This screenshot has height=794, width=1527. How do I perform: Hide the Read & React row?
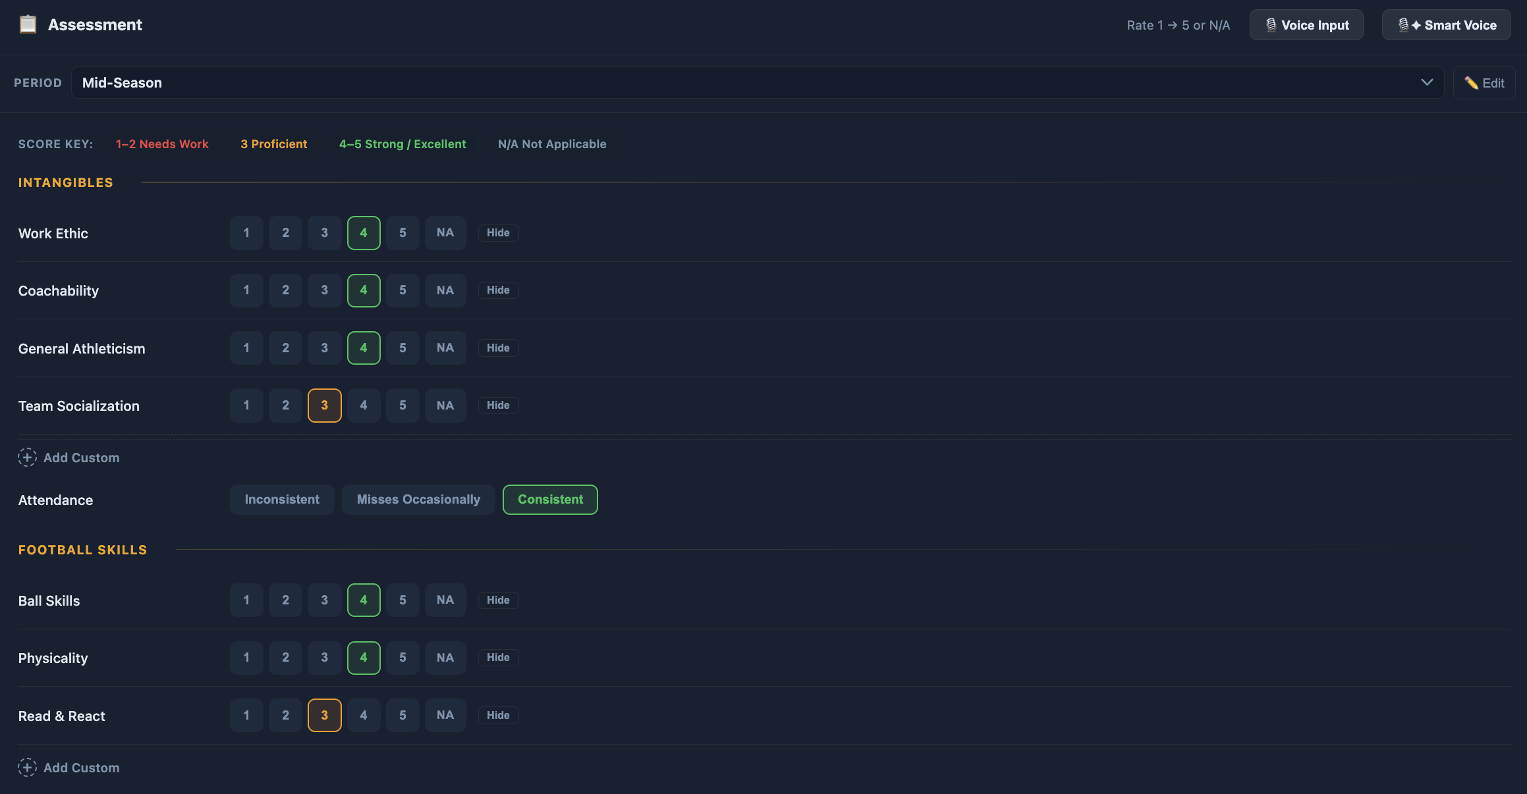coord(498,716)
